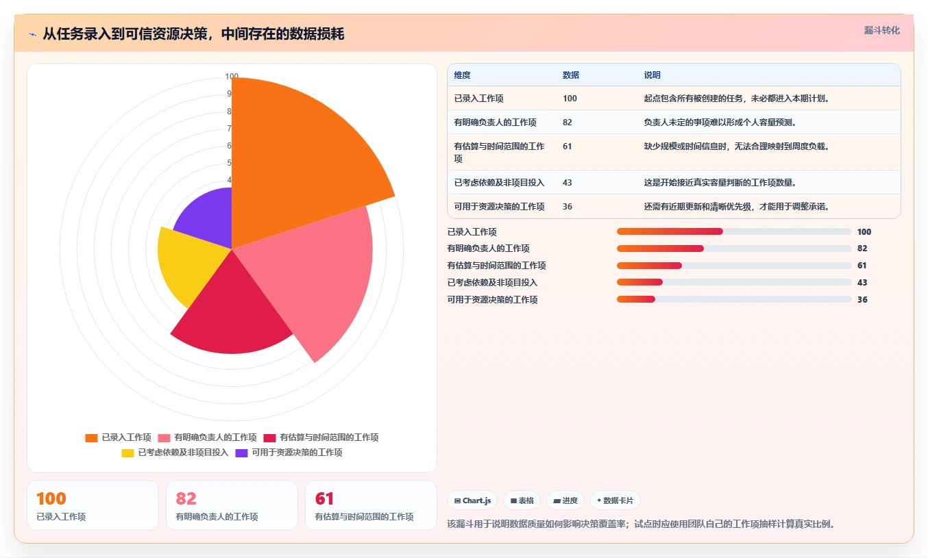Click the title 从任务录入到可信资源决策
Screen dimensions: 928x558
tap(193, 34)
